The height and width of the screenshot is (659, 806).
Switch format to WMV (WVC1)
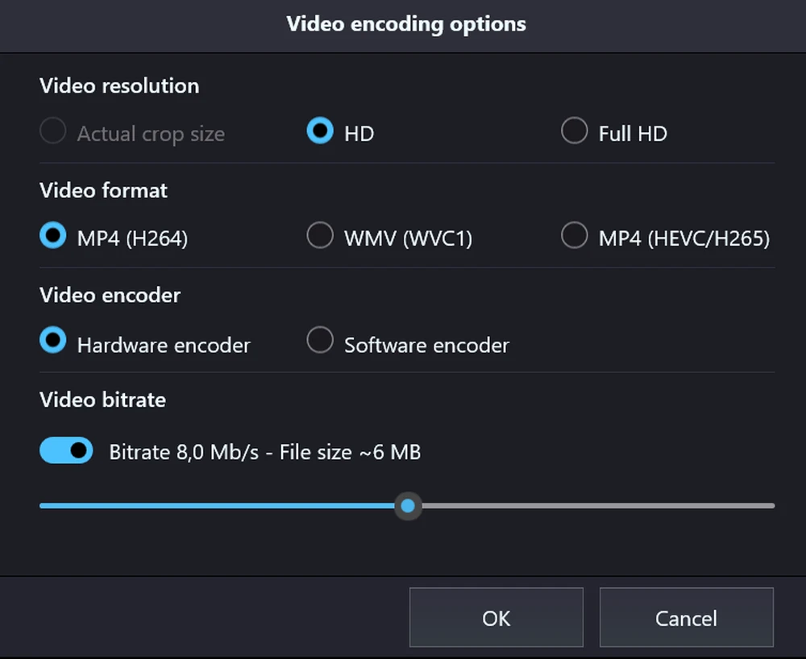[x=321, y=236]
